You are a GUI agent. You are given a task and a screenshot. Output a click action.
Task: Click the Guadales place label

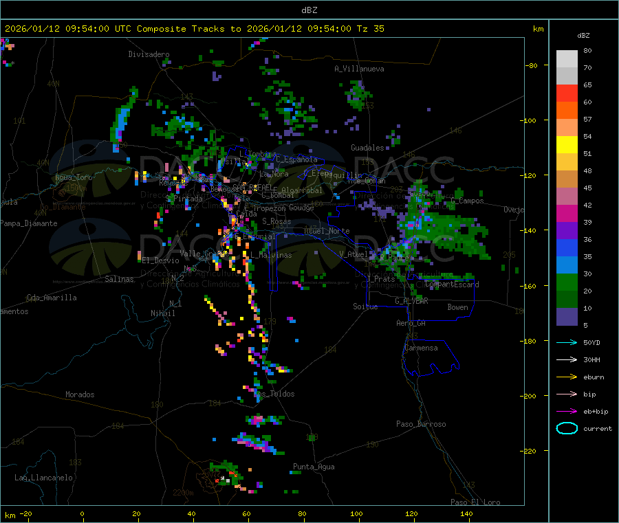(367, 148)
